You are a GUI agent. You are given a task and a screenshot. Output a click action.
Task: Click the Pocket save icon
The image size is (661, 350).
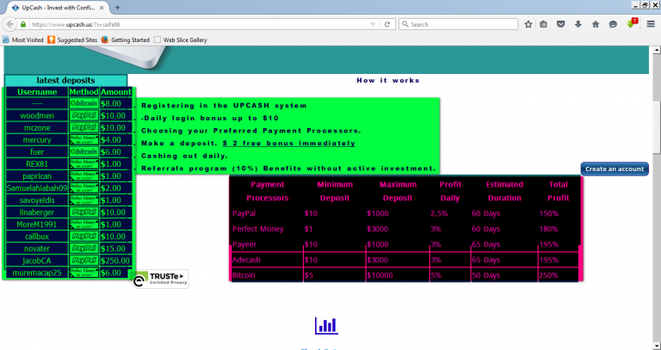pos(561,24)
